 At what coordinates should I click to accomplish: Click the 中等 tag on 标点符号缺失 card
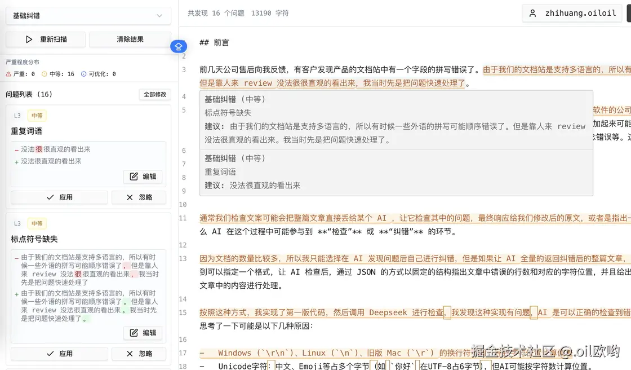[x=37, y=224]
